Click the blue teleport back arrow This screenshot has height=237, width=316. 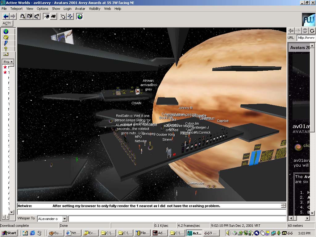coord(6,16)
